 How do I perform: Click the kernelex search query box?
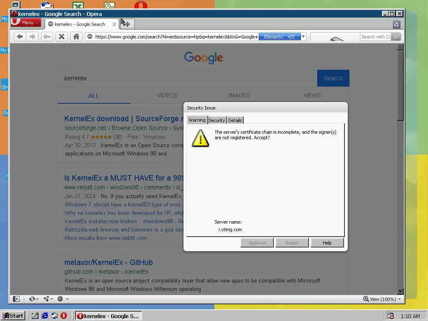[187, 78]
